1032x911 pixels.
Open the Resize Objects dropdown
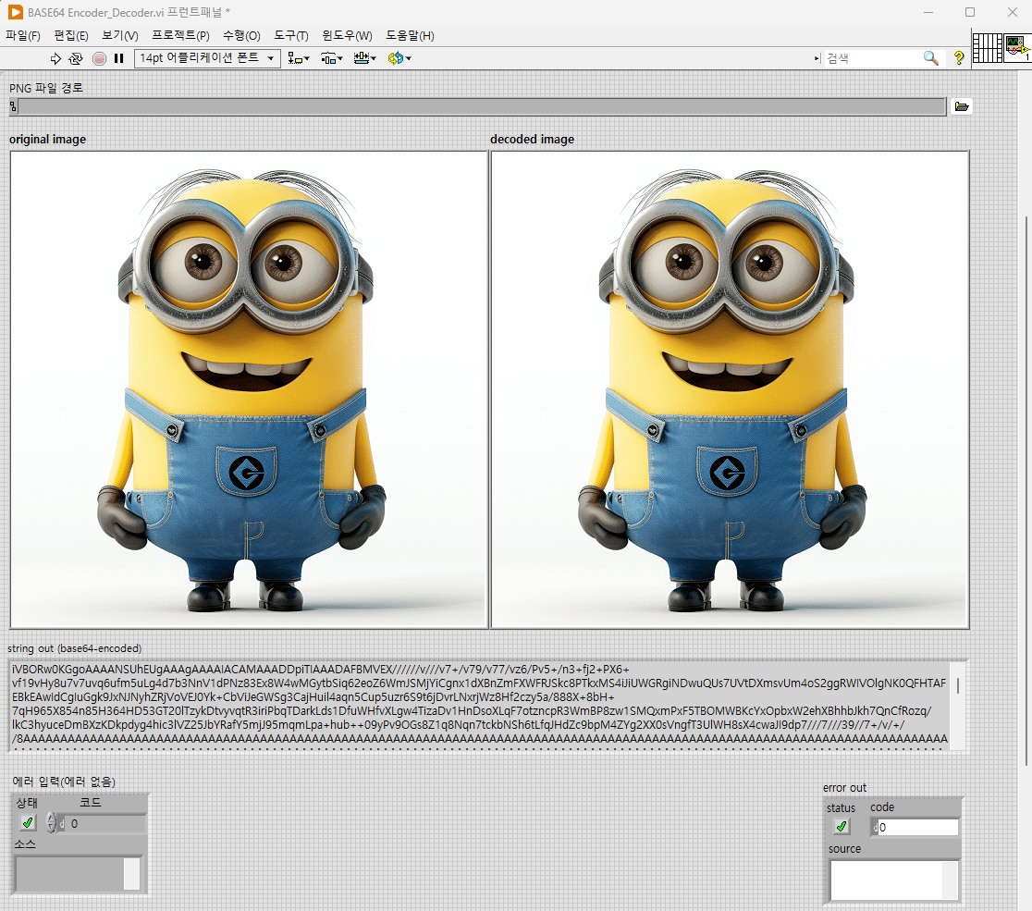[x=364, y=58]
